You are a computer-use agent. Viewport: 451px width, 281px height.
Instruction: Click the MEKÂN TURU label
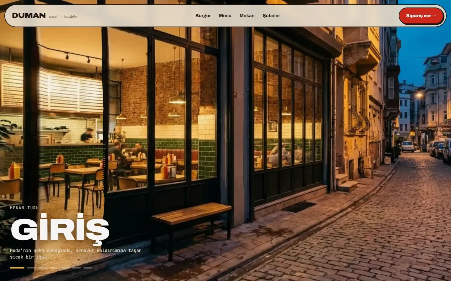24,208
